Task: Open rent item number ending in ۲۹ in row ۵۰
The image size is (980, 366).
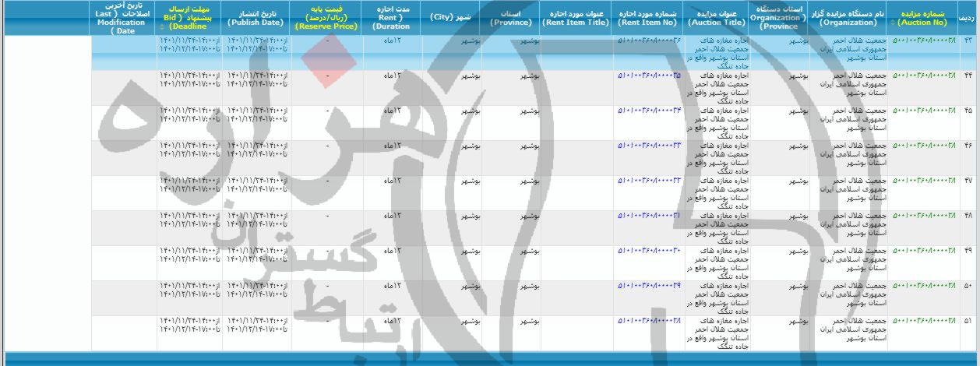Action: coord(650,286)
